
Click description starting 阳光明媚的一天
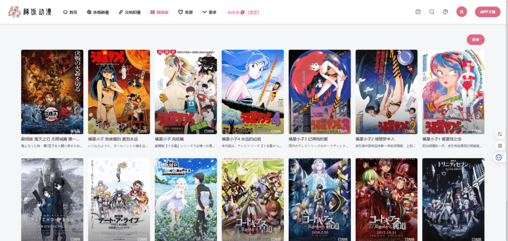click(x=451, y=146)
